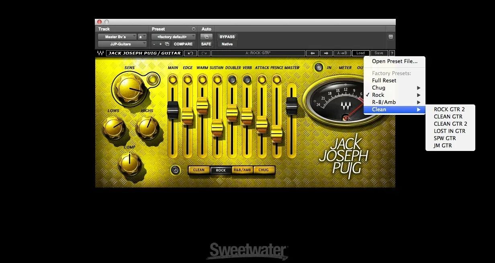Open the Master Bv's track dropdown
This screenshot has height=263, width=495.
(117, 37)
